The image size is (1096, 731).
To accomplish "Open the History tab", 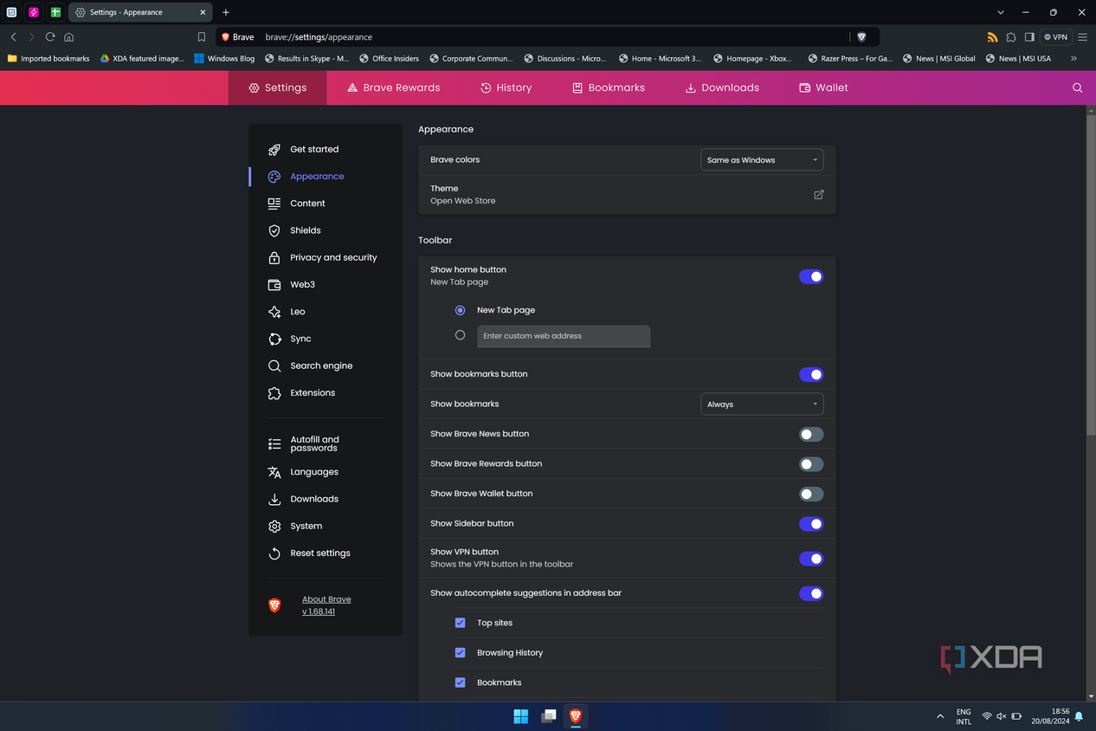I will [x=506, y=87].
